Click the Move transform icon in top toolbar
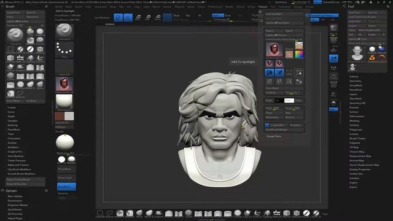 pos(138,17)
